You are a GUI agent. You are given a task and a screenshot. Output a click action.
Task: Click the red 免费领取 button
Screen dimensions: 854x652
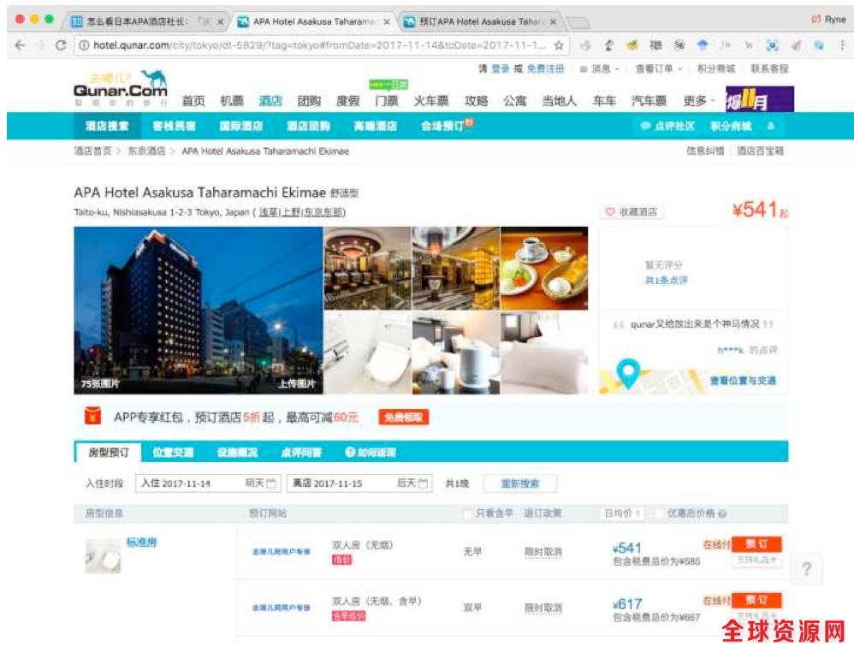pyautogui.click(x=404, y=418)
